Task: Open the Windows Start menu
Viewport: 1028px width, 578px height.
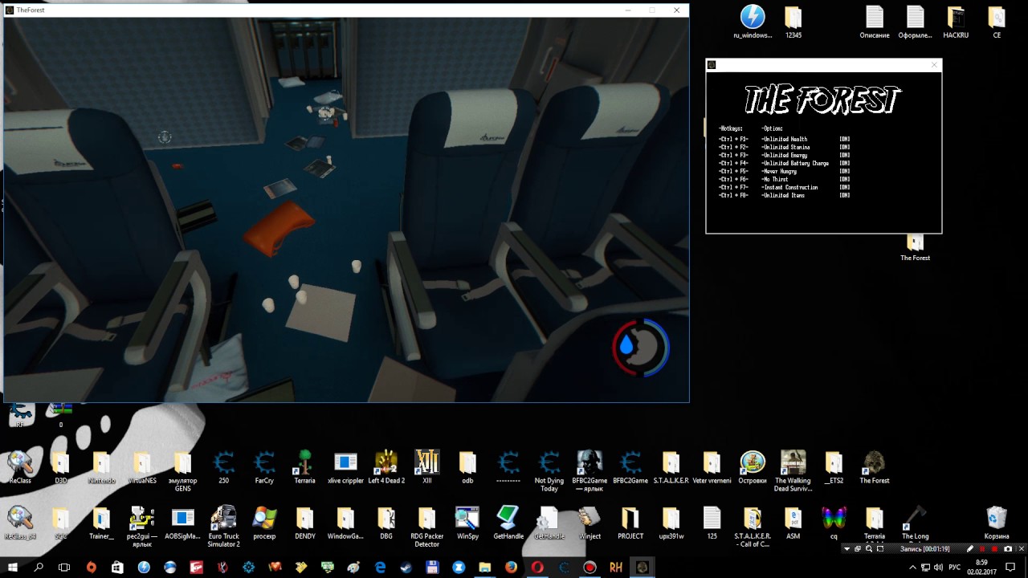Action: pyautogui.click(x=13, y=568)
